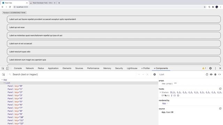Open the Lighthouse tab
The height and width of the screenshot is (125, 223).
pyautogui.click(x=132, y=68)
